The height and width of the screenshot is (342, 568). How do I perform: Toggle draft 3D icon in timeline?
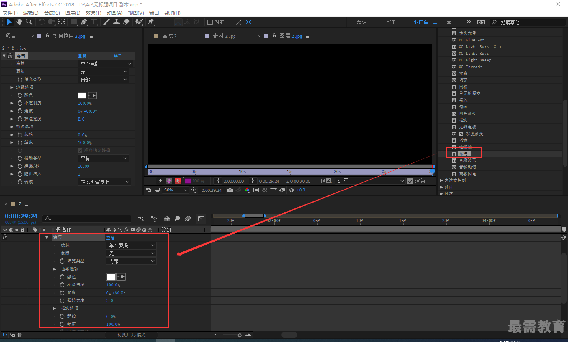pyautogui.click(x=154, y=219)
